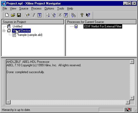The width and height of the screenshot is (138, 113).
Task: Click the New Source toolbar icon
Action: point(27,15)
